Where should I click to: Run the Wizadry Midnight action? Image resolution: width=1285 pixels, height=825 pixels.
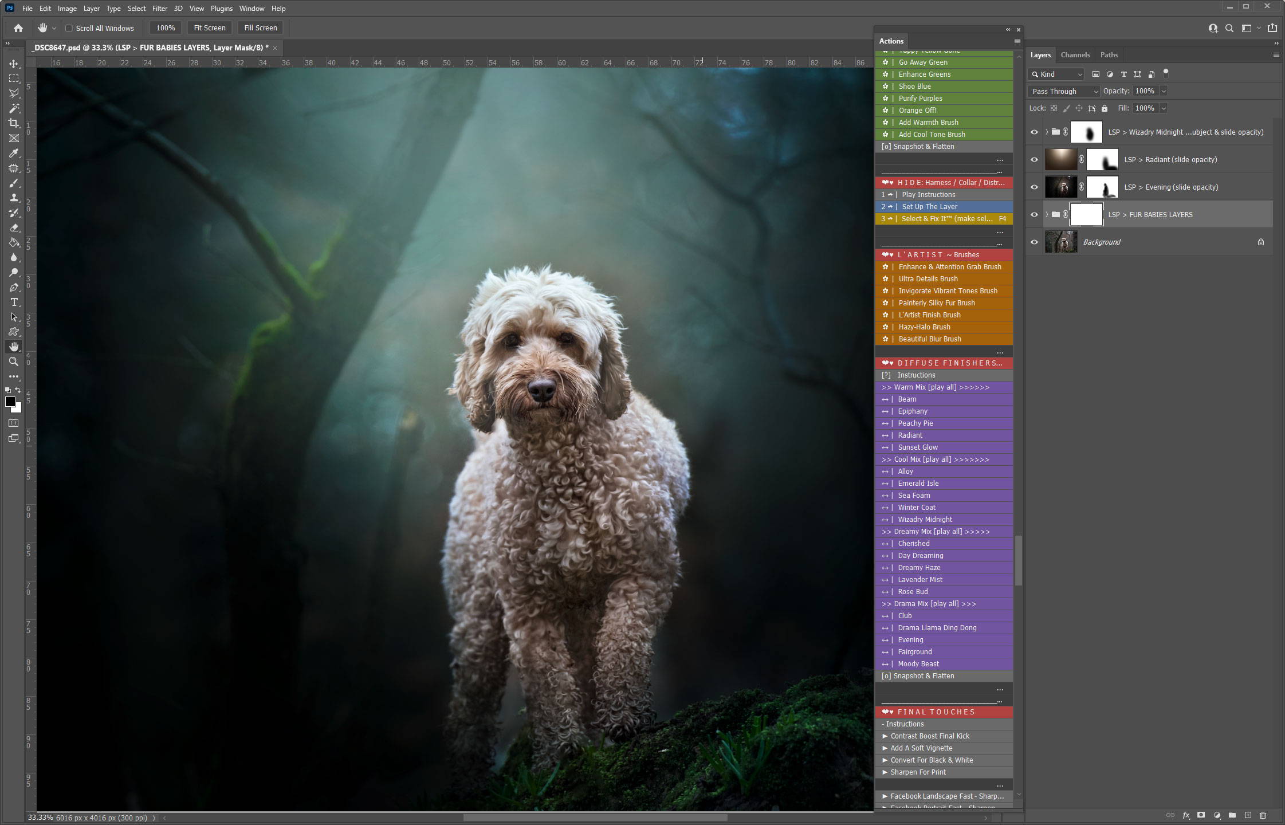[944, 520]
